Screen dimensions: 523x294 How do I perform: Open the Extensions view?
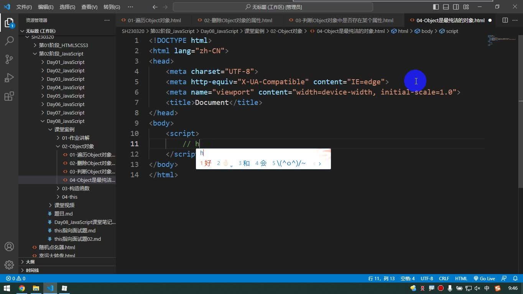[9, 96]
